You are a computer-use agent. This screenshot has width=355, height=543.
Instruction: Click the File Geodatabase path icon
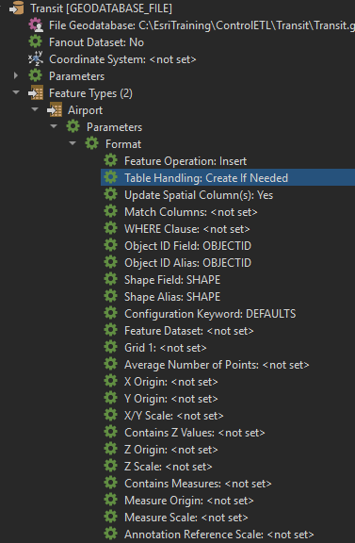pos(36,25)
